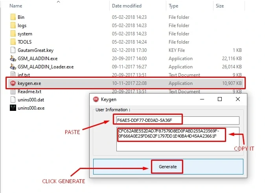Select the logs folder icon
Screen dimensions: 265x193
pos(13,25)
